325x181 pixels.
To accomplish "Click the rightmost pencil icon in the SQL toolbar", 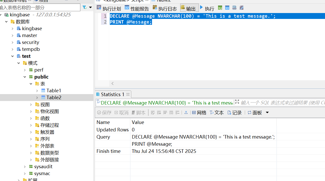I will pyautogui.click(x=242, y=8).
